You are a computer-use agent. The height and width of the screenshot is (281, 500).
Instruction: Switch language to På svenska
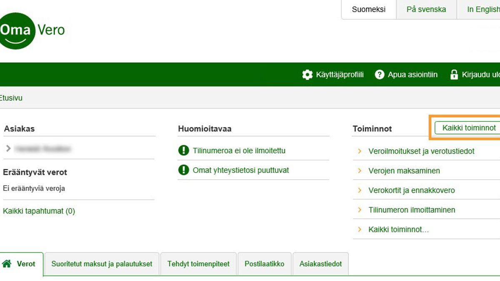[426, 10]
